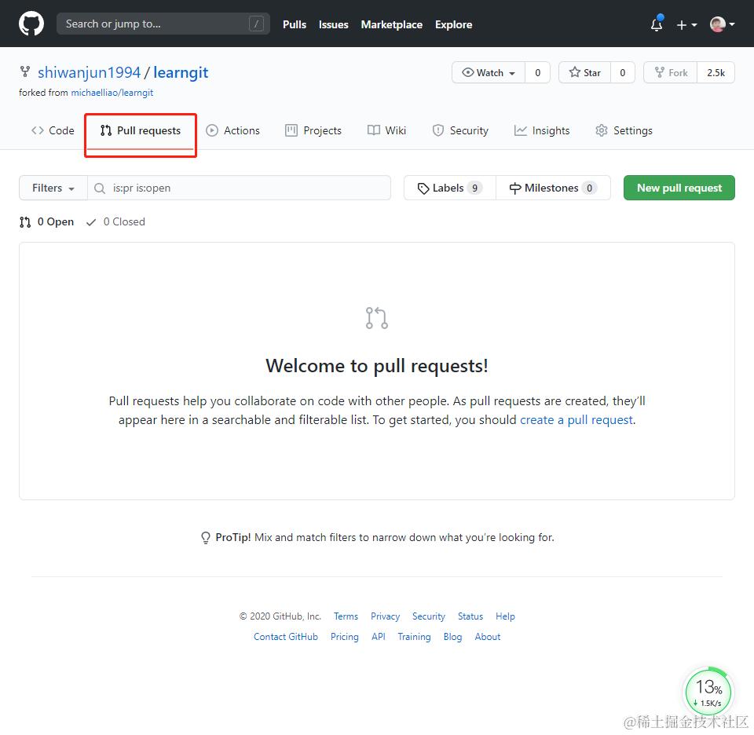Open Marketplace in the header
Screen dimensions: 754x735
[391, 24]
